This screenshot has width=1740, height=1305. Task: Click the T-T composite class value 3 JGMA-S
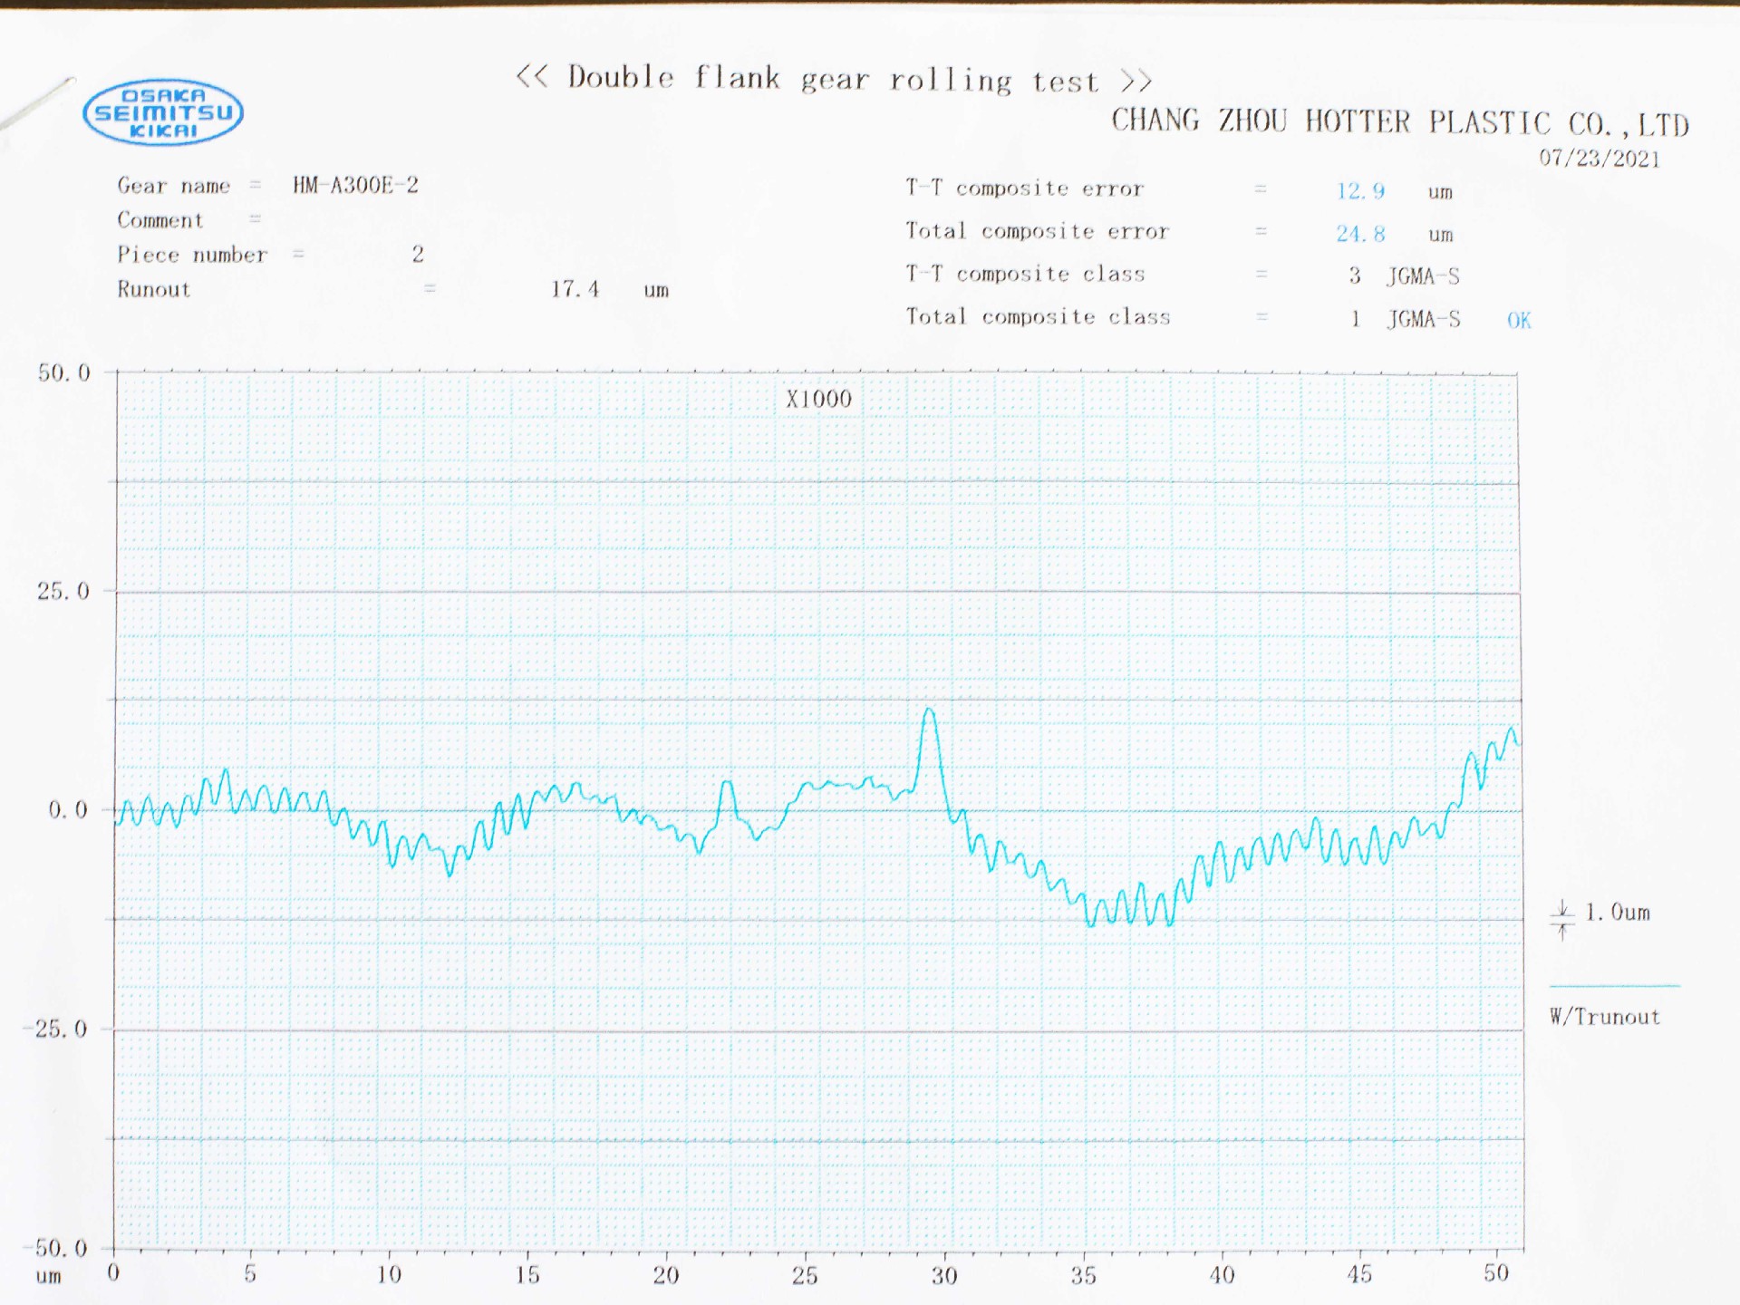click(1405, 276)
